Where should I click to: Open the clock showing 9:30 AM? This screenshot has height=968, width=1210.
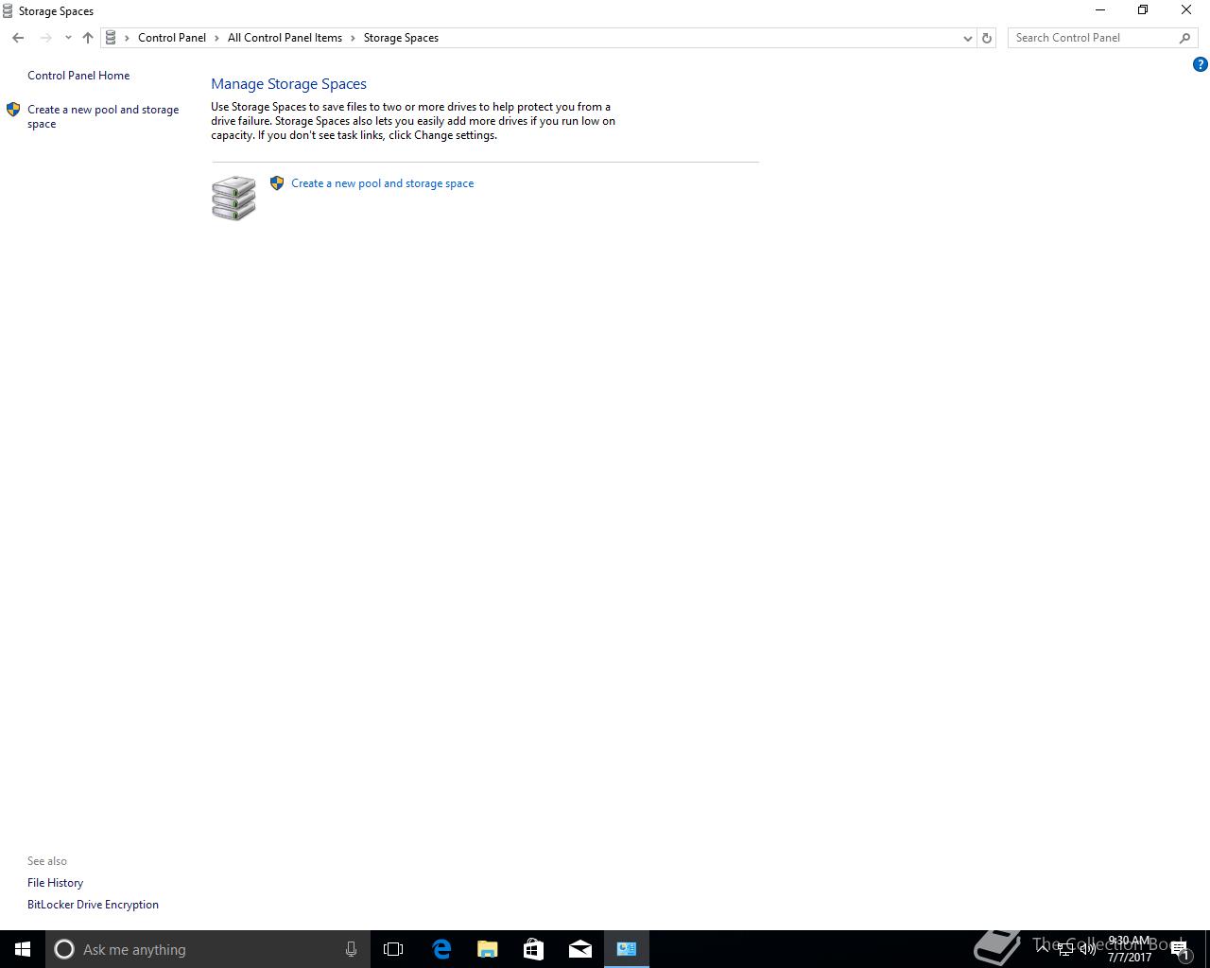tap(1130, 949)
